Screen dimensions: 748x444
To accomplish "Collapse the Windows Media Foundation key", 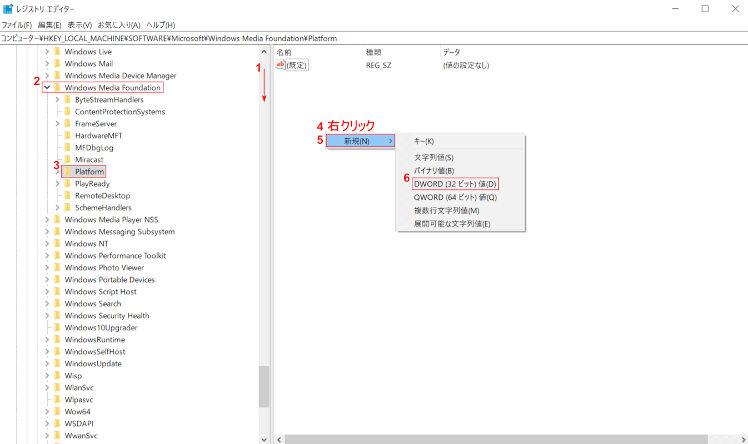I will point(47,88).
